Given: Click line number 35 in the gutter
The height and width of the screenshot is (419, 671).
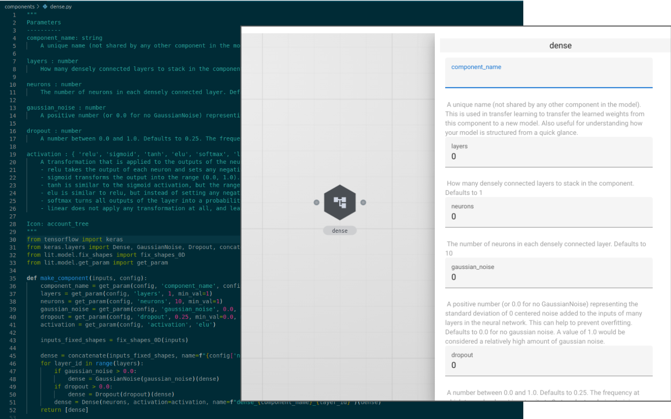Looking at the screenshot, I should pyautogui.click(x=13, y=278).
